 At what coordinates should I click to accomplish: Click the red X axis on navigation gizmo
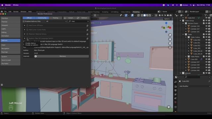[170, 28]
